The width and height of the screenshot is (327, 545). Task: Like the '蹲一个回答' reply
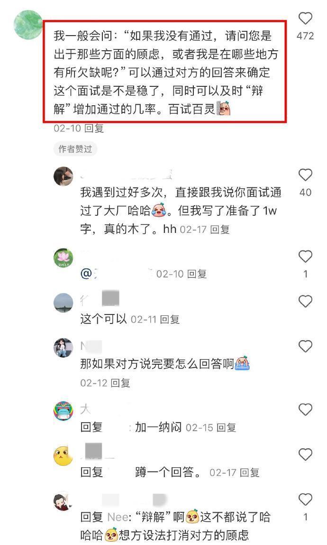[x=306, y=454]
